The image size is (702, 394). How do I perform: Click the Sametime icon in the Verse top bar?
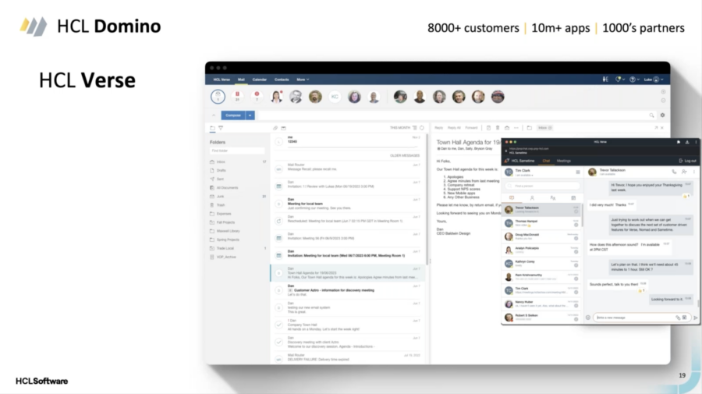tap(605, 80)
